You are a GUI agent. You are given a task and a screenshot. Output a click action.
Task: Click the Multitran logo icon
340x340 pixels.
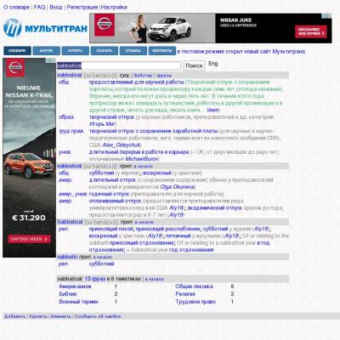pos(13,28)
